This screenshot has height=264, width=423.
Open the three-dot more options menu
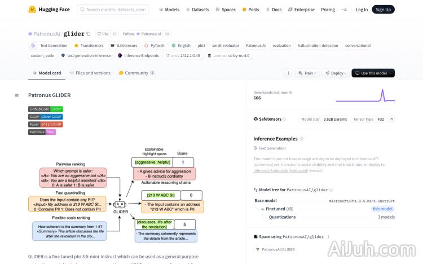pos(288,73)
